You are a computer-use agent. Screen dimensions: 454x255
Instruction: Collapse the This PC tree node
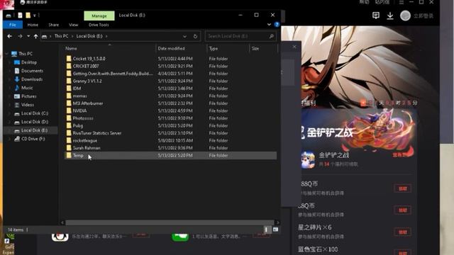(6, 54)
